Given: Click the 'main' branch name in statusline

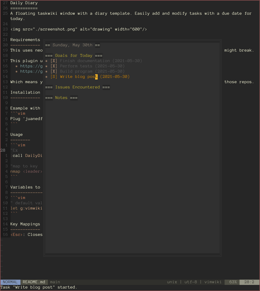Looking at the screenshot, I should tap(55, 282).
